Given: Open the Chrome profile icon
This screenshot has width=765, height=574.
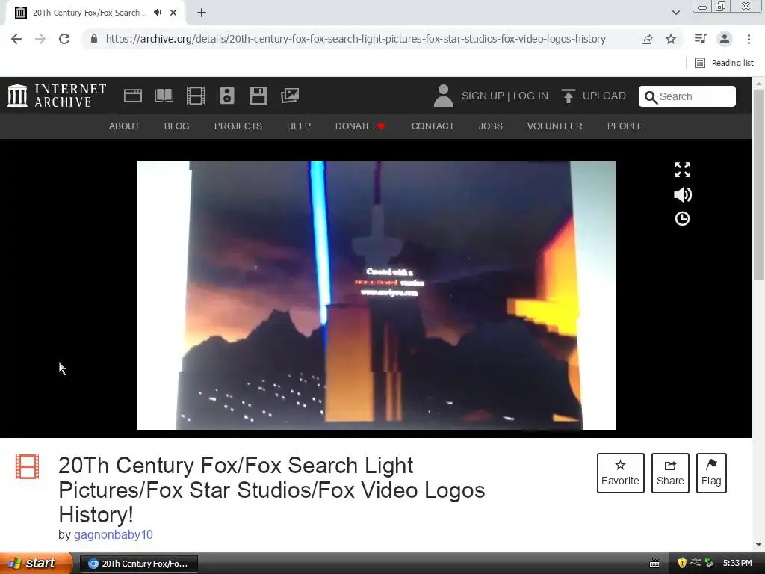Looking at the screenshot, I should 725,39.
